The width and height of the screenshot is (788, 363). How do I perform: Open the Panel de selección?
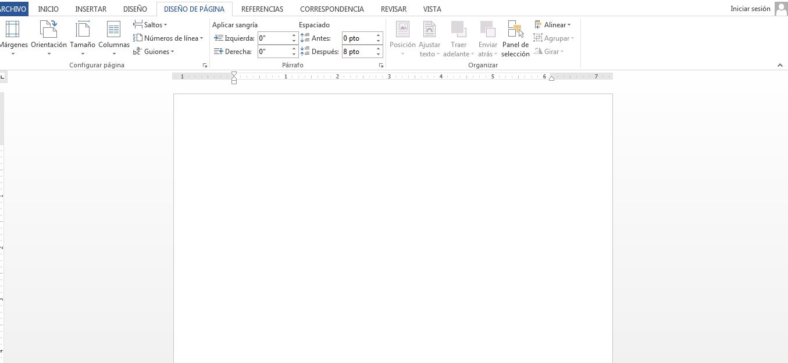[x=515, y=38]
